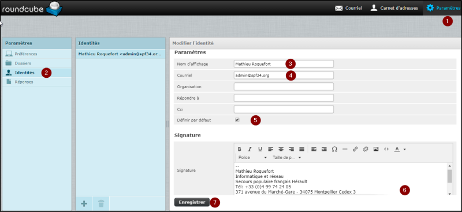Open the Taille de police dropdown
The width and height of the screenshot is (462, 212).
(x=286, y=158)
